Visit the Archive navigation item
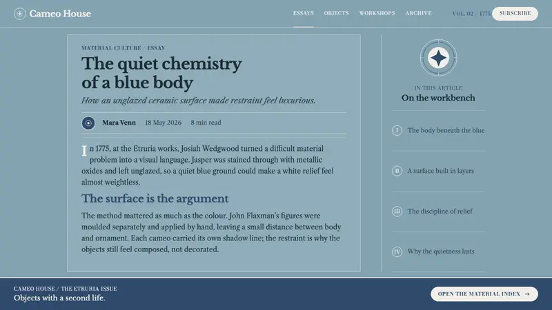The width and height of the screenshot is (552, 310). tap(418, 13)
